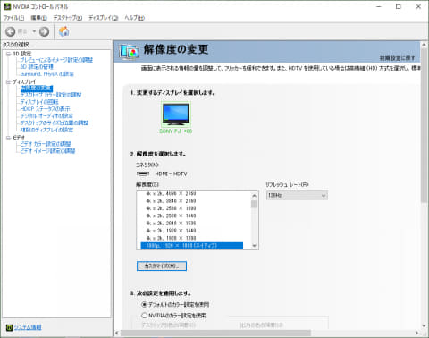Viewport: 429px width, 338px height.
Task: Open the back button history dropdown arrow
Action: 34,31
